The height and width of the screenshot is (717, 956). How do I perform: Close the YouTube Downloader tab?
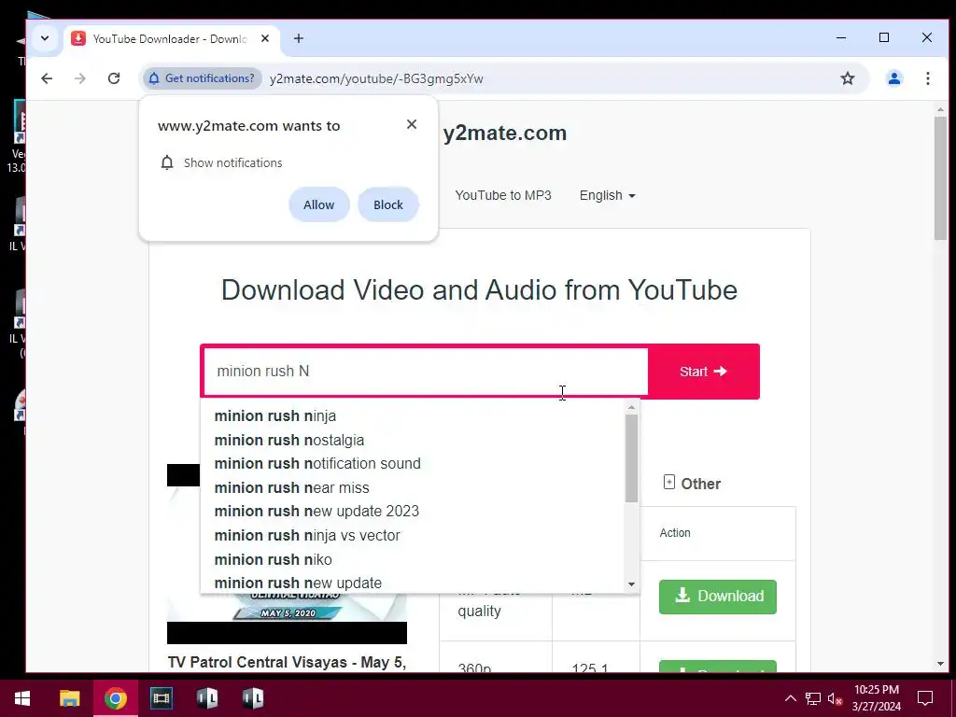pos(265,38)
